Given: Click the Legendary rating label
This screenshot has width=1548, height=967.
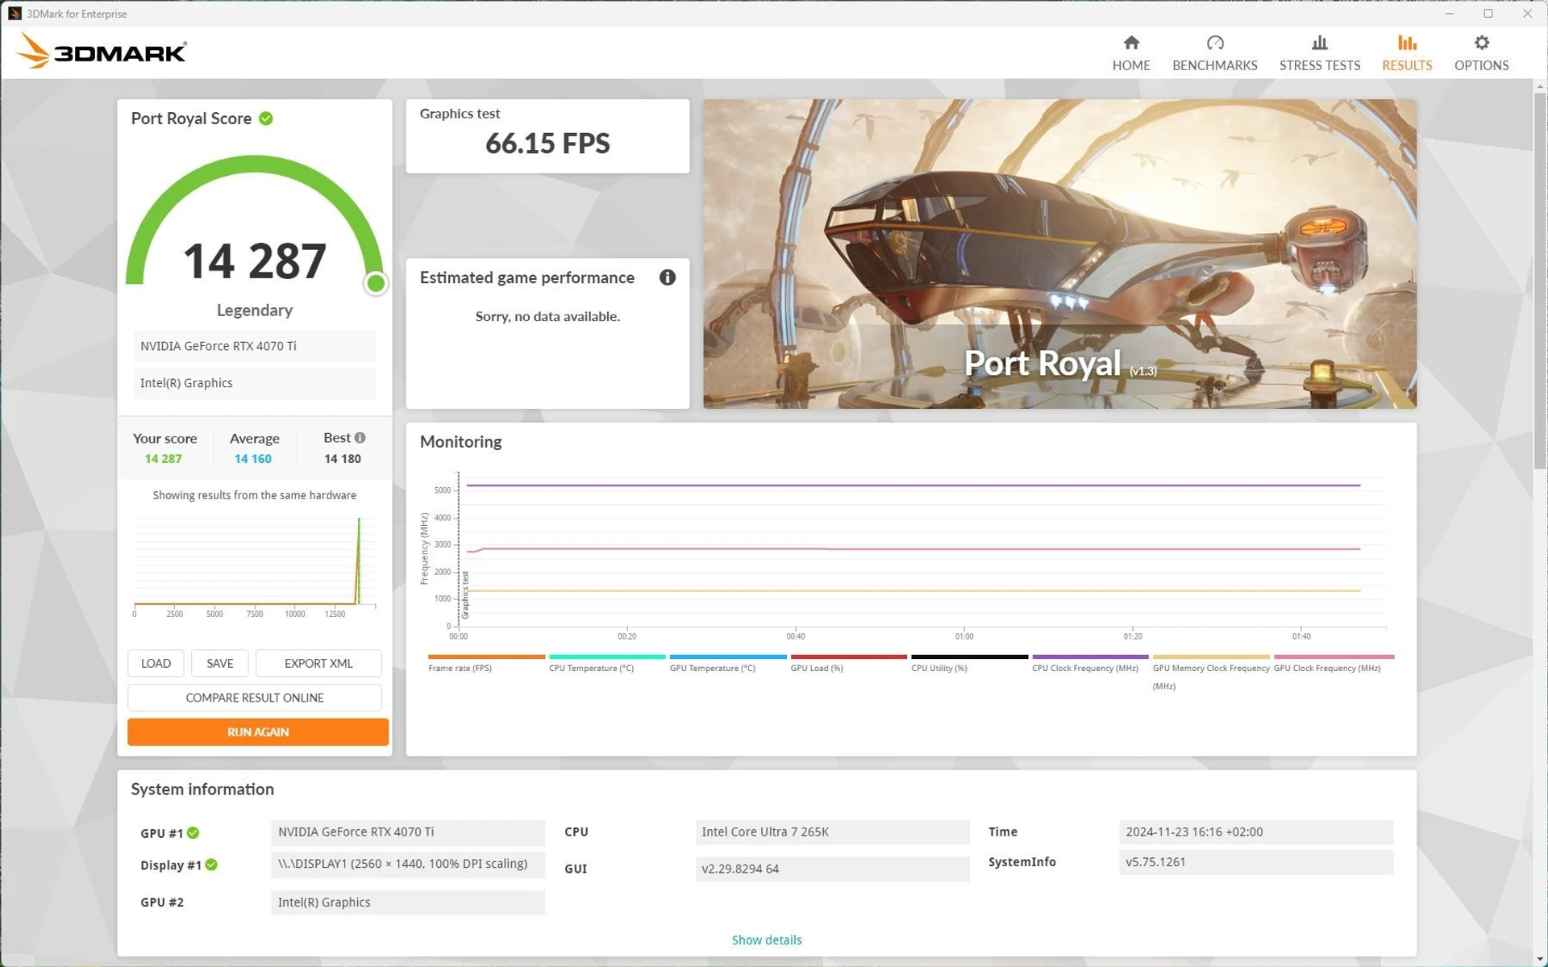Looking at the screenshot, I should (x=254, y=311).
